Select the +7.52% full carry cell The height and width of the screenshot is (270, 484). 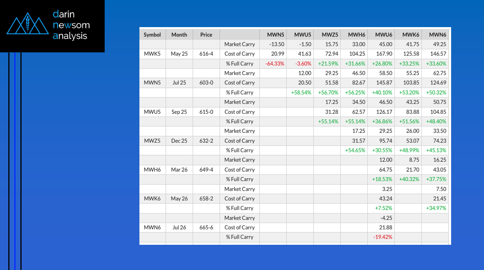383,208
